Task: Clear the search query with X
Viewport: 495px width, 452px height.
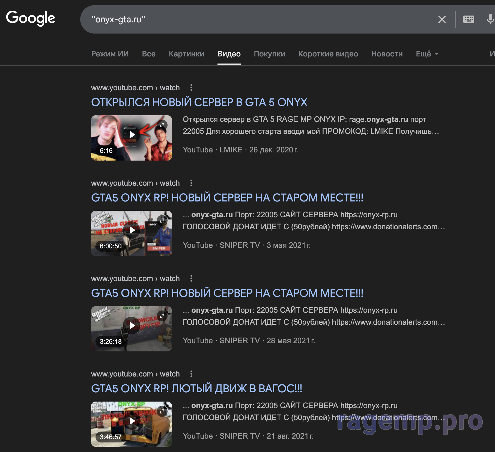Action: 442,19
